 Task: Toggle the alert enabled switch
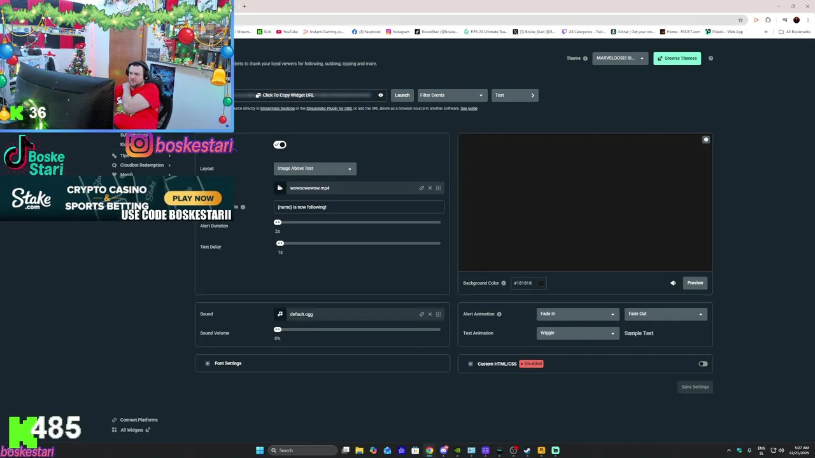point(280,145)
